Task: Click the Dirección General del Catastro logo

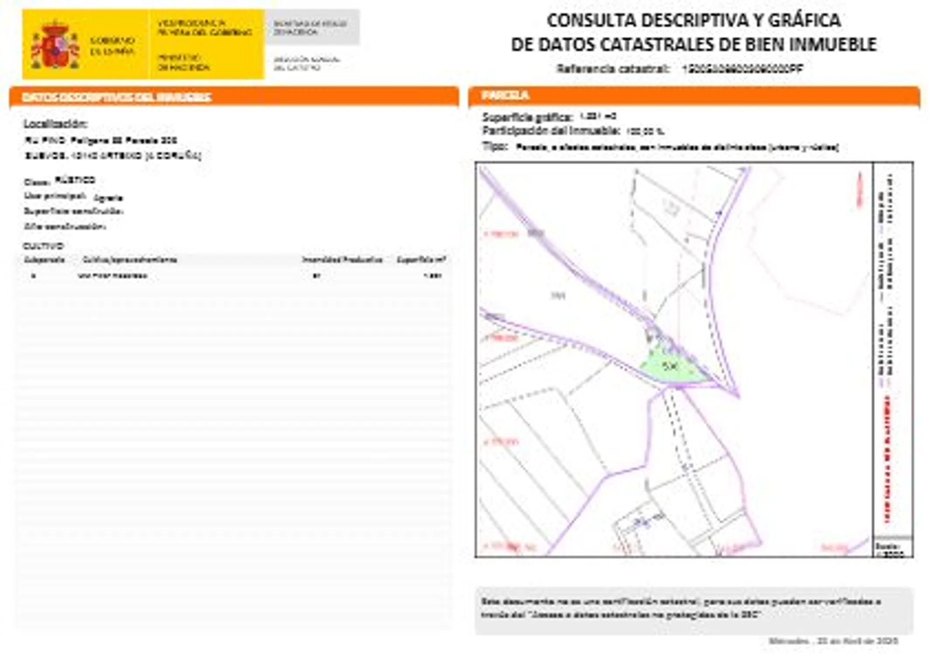Action: (x=307, y=63)
